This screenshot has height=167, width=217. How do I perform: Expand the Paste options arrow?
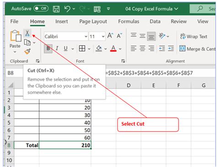click(15, 52)
